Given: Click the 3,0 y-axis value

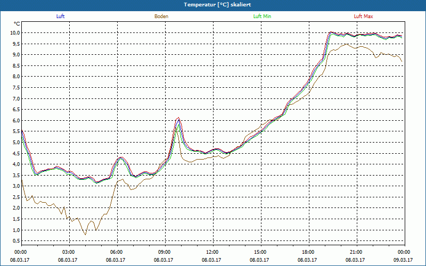Looking at the screenshot, I should coord(17,186).
